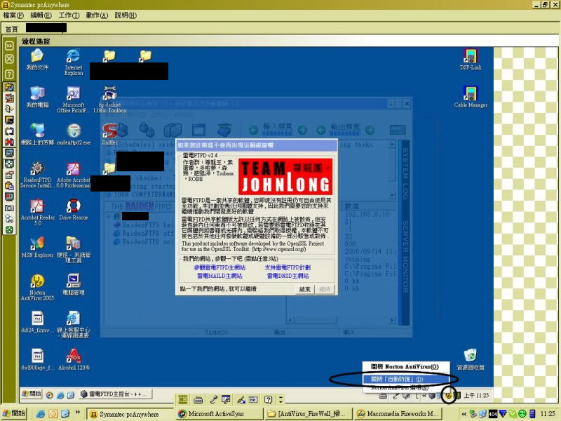Image resolution: width=561 pixels, height=421 pixels.
Task: Open the 雷電MAILD主網站 link
Action: (219, 276)
